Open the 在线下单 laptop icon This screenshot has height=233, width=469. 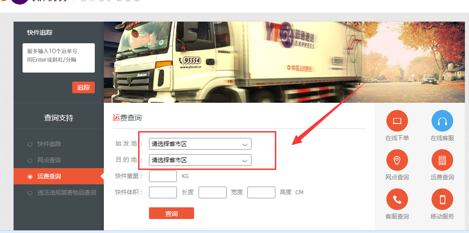pos(397,121)
